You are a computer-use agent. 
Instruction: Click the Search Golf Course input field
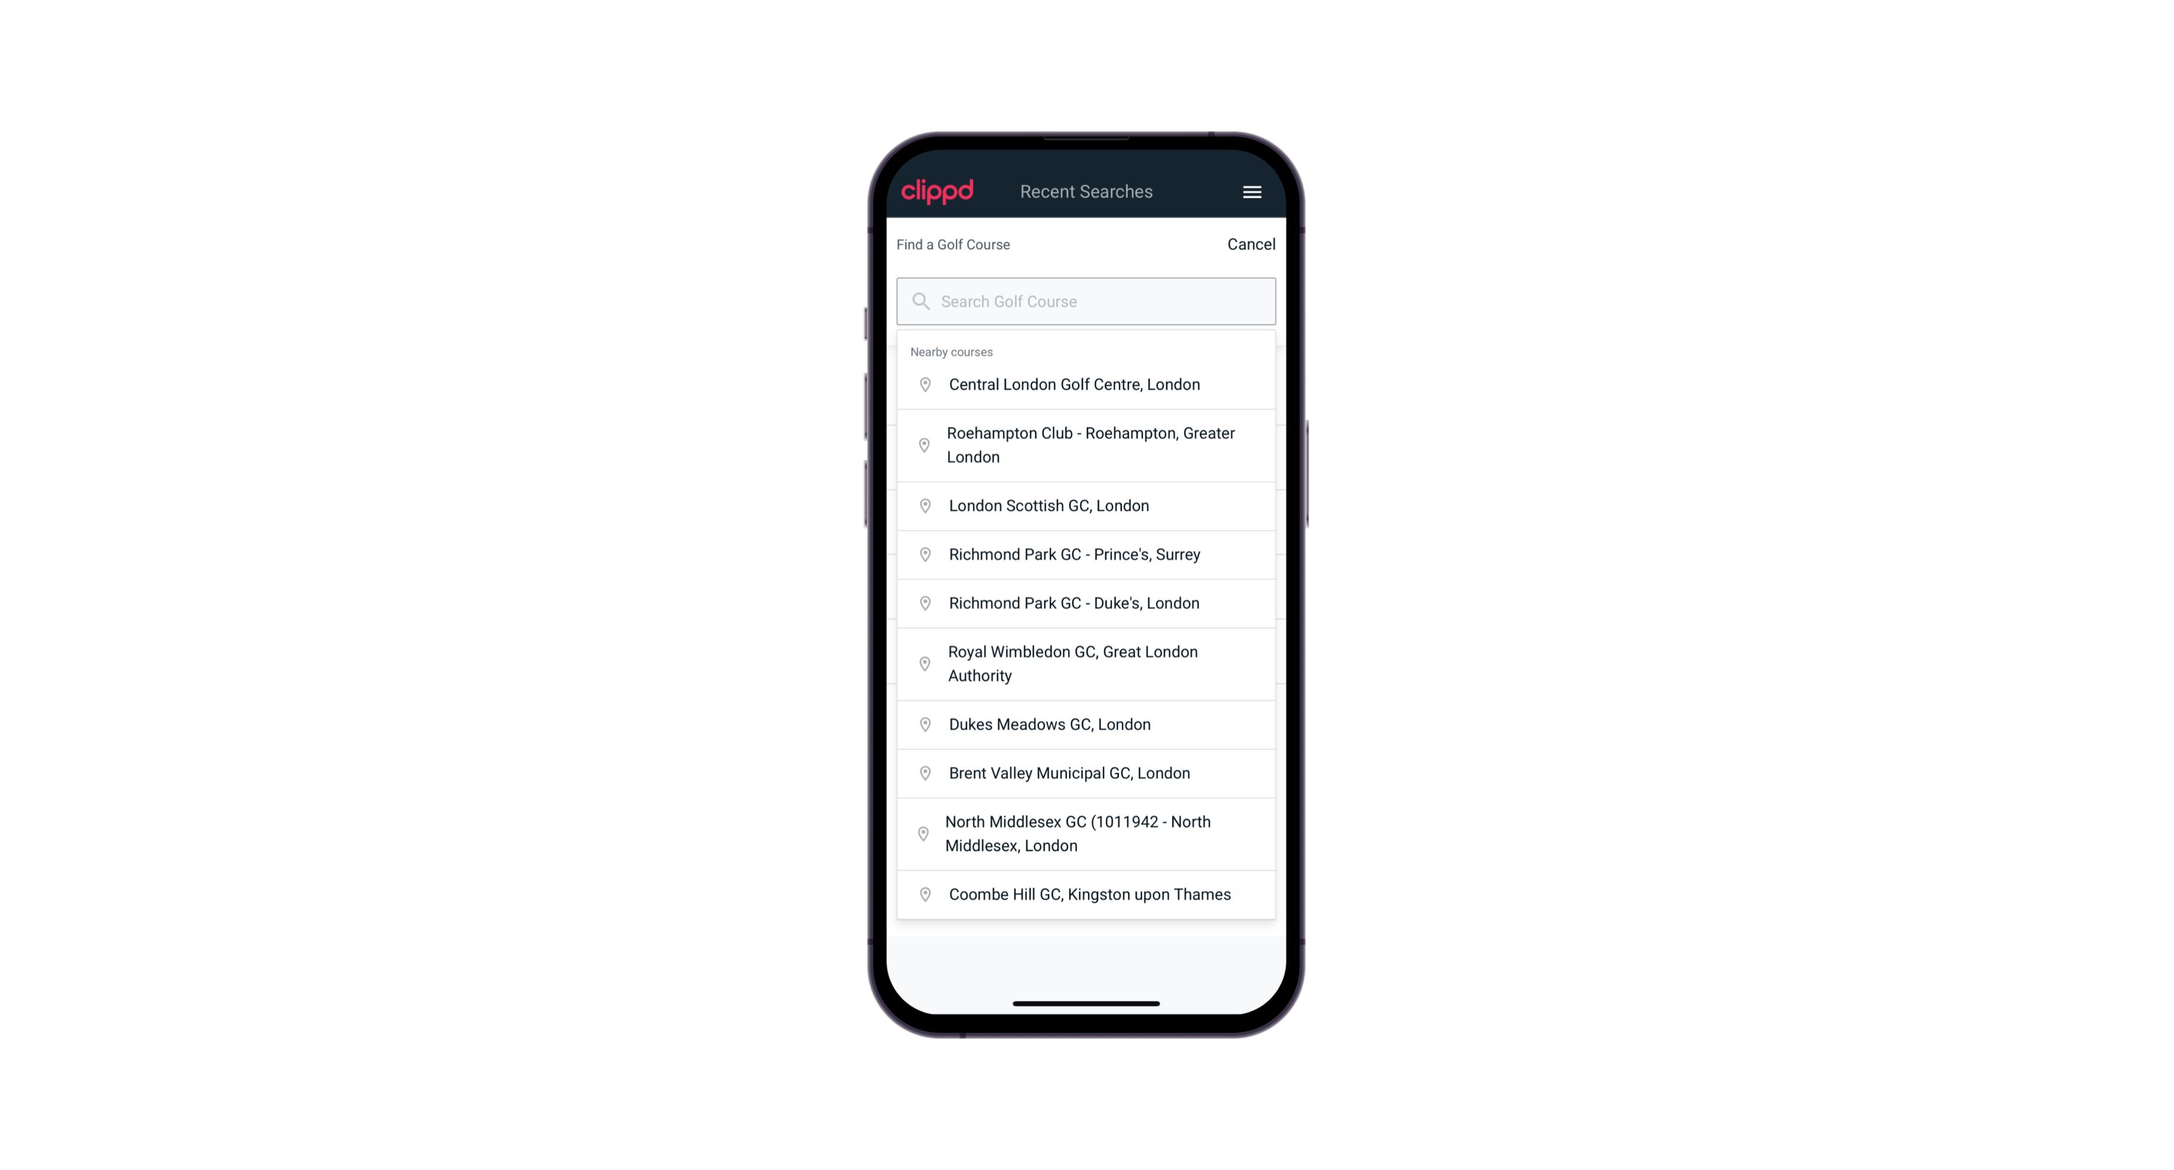pos(1087,301)
